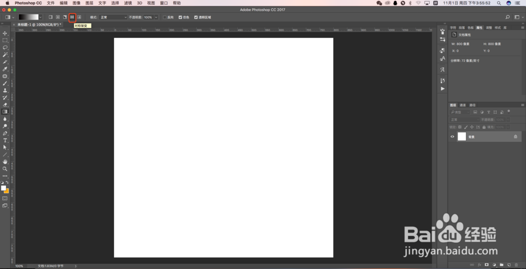Click the gradient preview bar to edit

point(28,17)
